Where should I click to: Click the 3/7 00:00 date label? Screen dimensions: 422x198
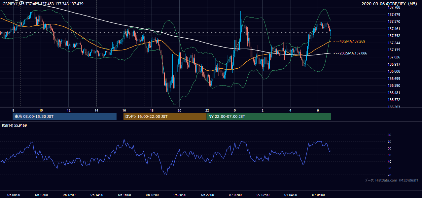235,195
